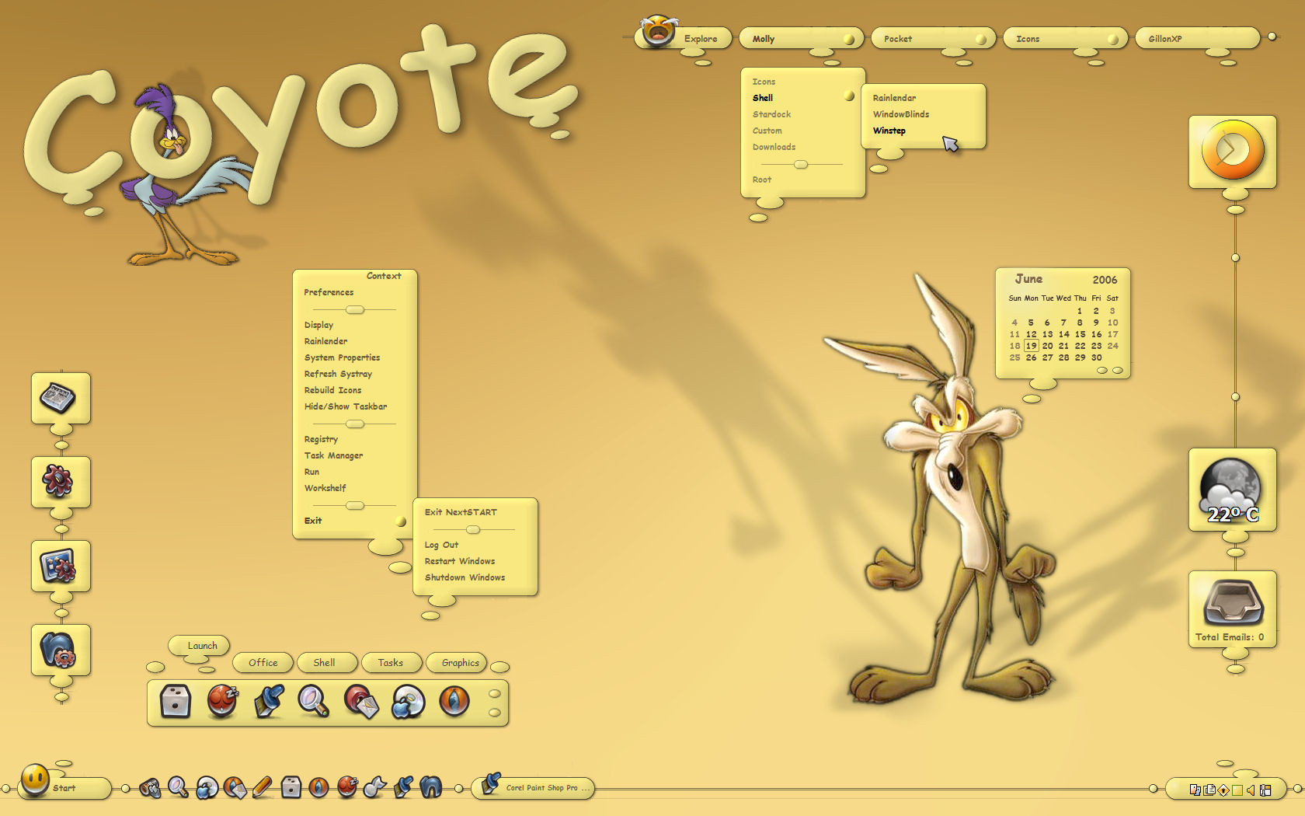
Task: Click the smiley Start button
Action: (x=35, y=780)
